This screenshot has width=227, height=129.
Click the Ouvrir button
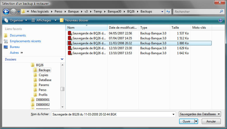(186, 121)
